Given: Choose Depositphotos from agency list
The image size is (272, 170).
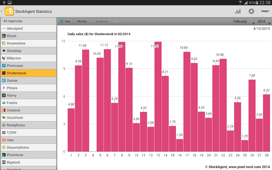Looking at the screenshot, I should (x=28, y=147).
